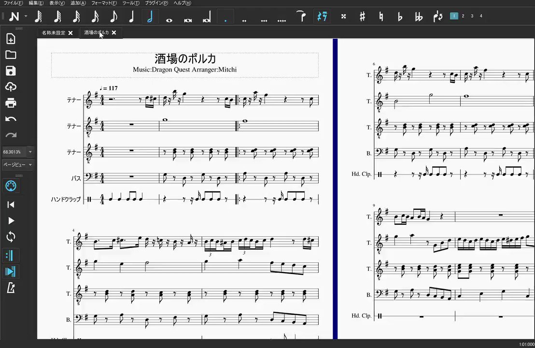Select the Music:Dragon Quest Arranger:Mitchi subtitle
This screenshot has height=348, width=535.
click(184, 69)
